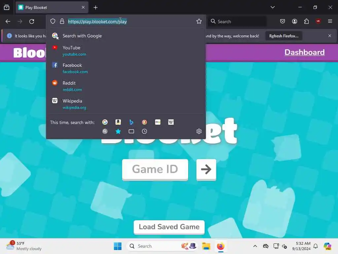This screenshot has height=254, width=338.
Task: Click the taskbar Search box
Action: tap(162, 246)
